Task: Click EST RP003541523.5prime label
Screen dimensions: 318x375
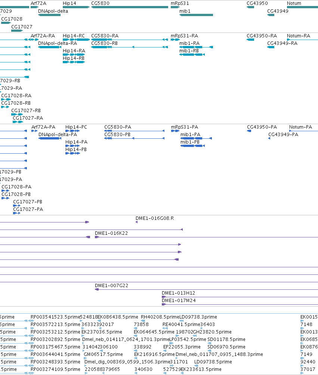Action: [x=55, y=317]
